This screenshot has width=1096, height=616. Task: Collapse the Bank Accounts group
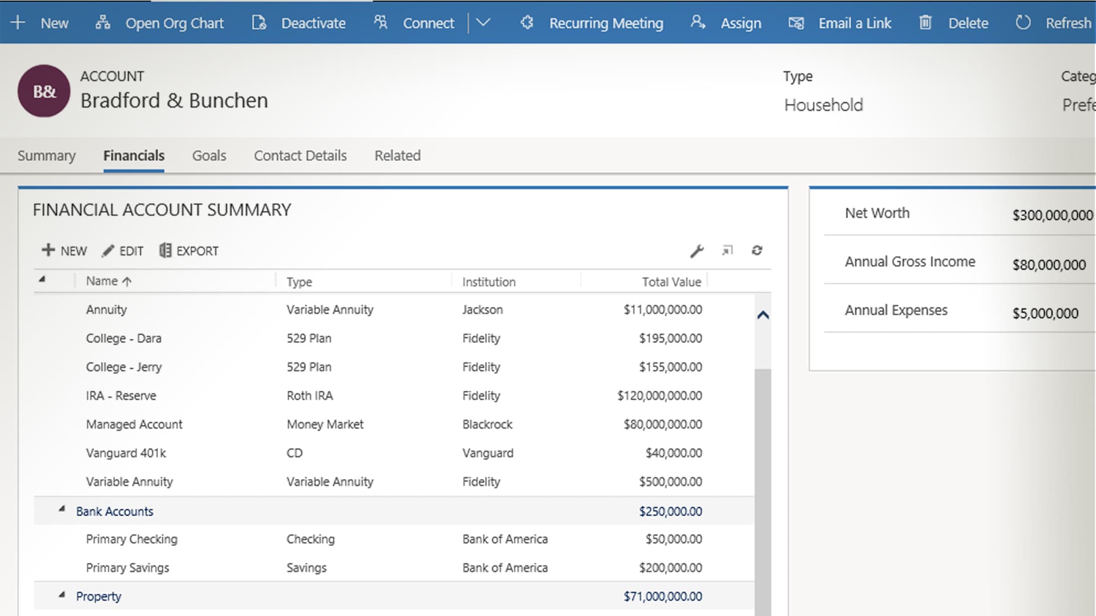click(62, 509)
